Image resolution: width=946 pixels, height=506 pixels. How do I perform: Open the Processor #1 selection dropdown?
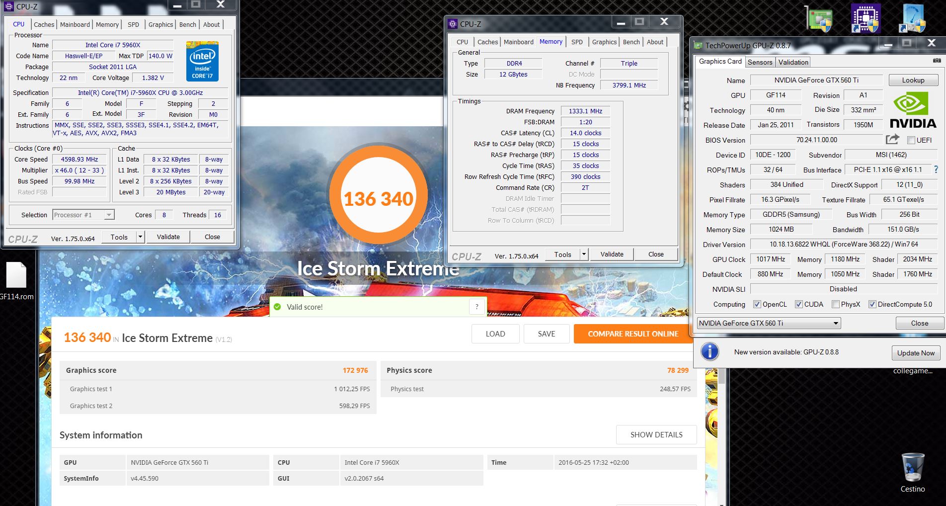pos(83,215)
